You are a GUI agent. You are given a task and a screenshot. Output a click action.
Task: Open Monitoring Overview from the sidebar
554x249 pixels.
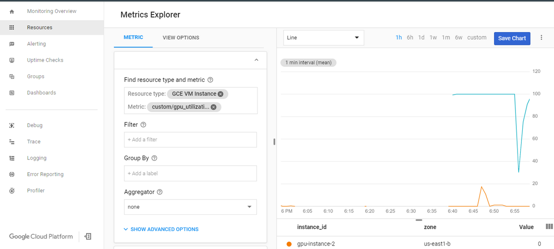51,11
